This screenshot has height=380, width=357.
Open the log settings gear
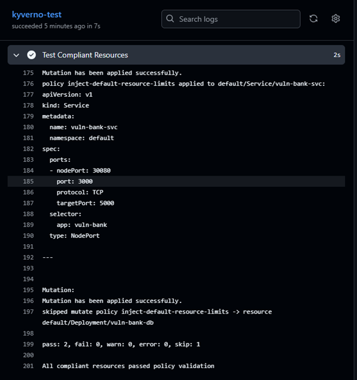[336, 19]
